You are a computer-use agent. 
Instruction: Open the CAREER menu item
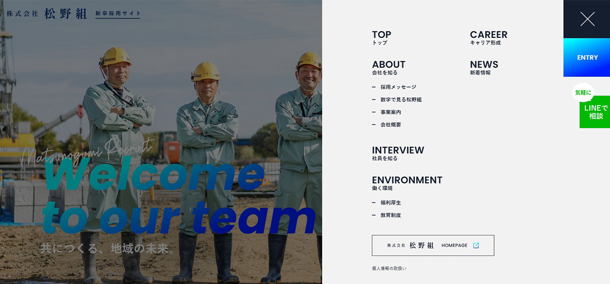pos(488,37)
